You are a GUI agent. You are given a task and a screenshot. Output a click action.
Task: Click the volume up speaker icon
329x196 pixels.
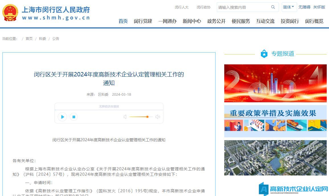click(158, 117)
